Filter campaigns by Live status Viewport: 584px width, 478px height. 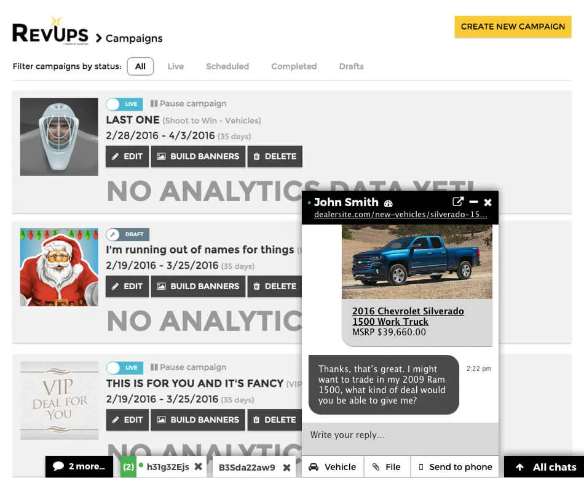(175, 66)
